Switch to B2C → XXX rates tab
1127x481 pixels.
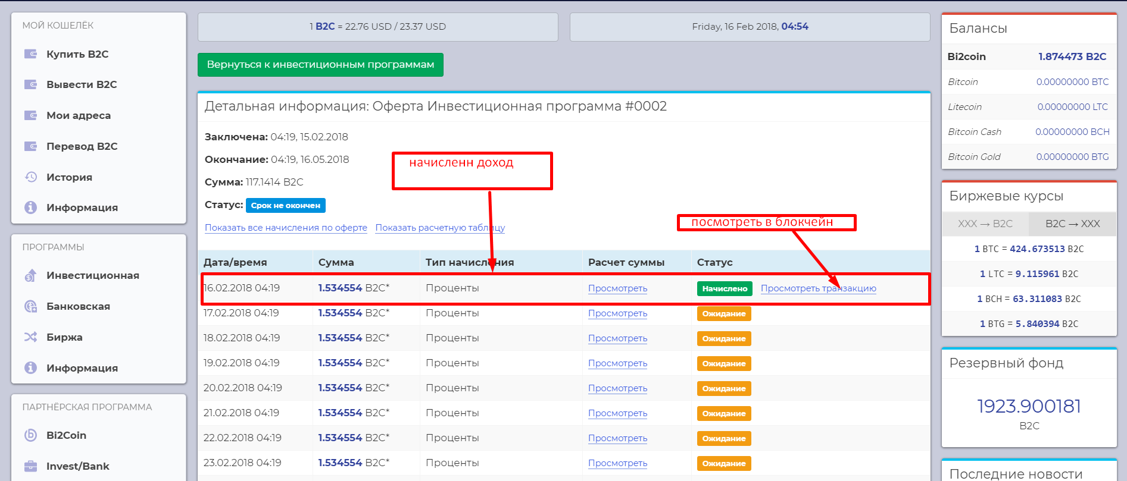pyautogui.click(x=1073, y=224)
